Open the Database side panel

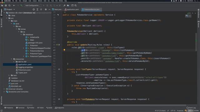pos(198,13)
